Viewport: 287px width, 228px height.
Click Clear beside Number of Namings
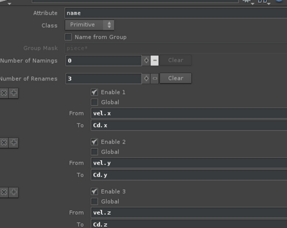point(176,60)
